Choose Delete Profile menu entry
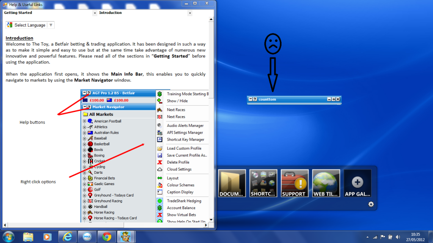 click(178, 162)
